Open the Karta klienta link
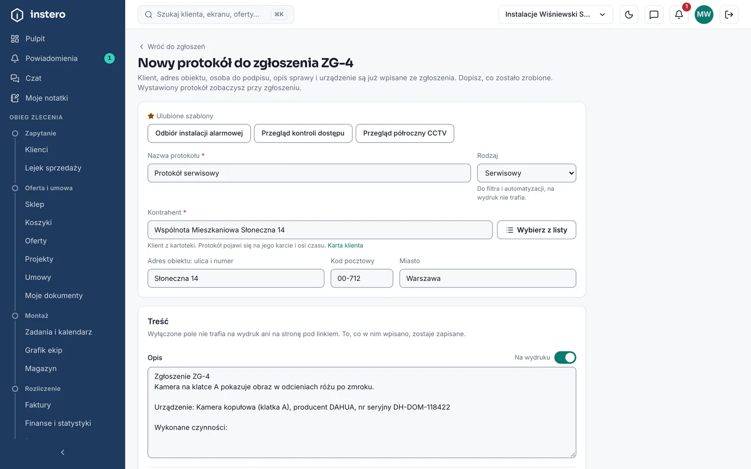 pyautogui.click(x=345, y=245)
